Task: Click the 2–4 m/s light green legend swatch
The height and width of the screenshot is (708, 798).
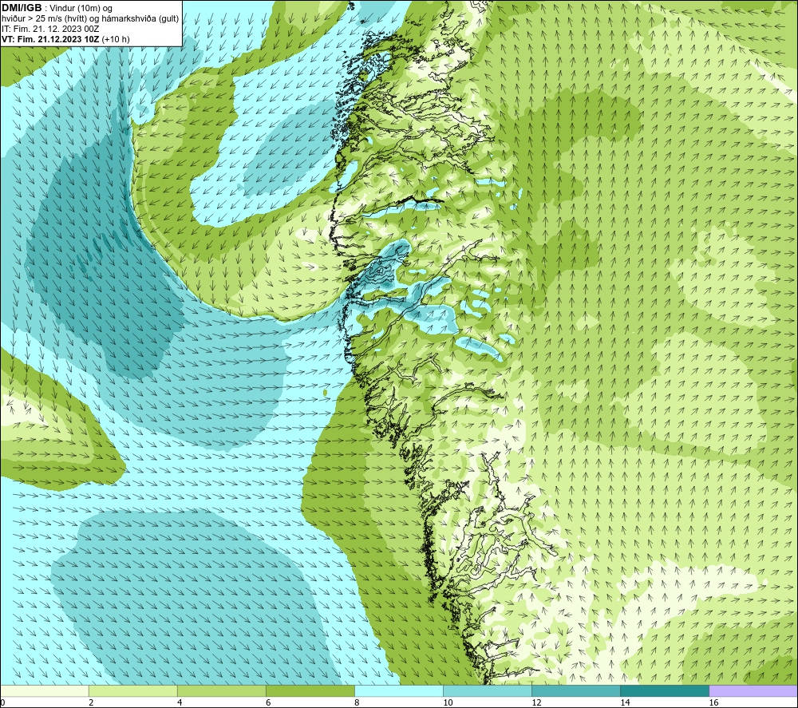Action: [x=132, y=691]
